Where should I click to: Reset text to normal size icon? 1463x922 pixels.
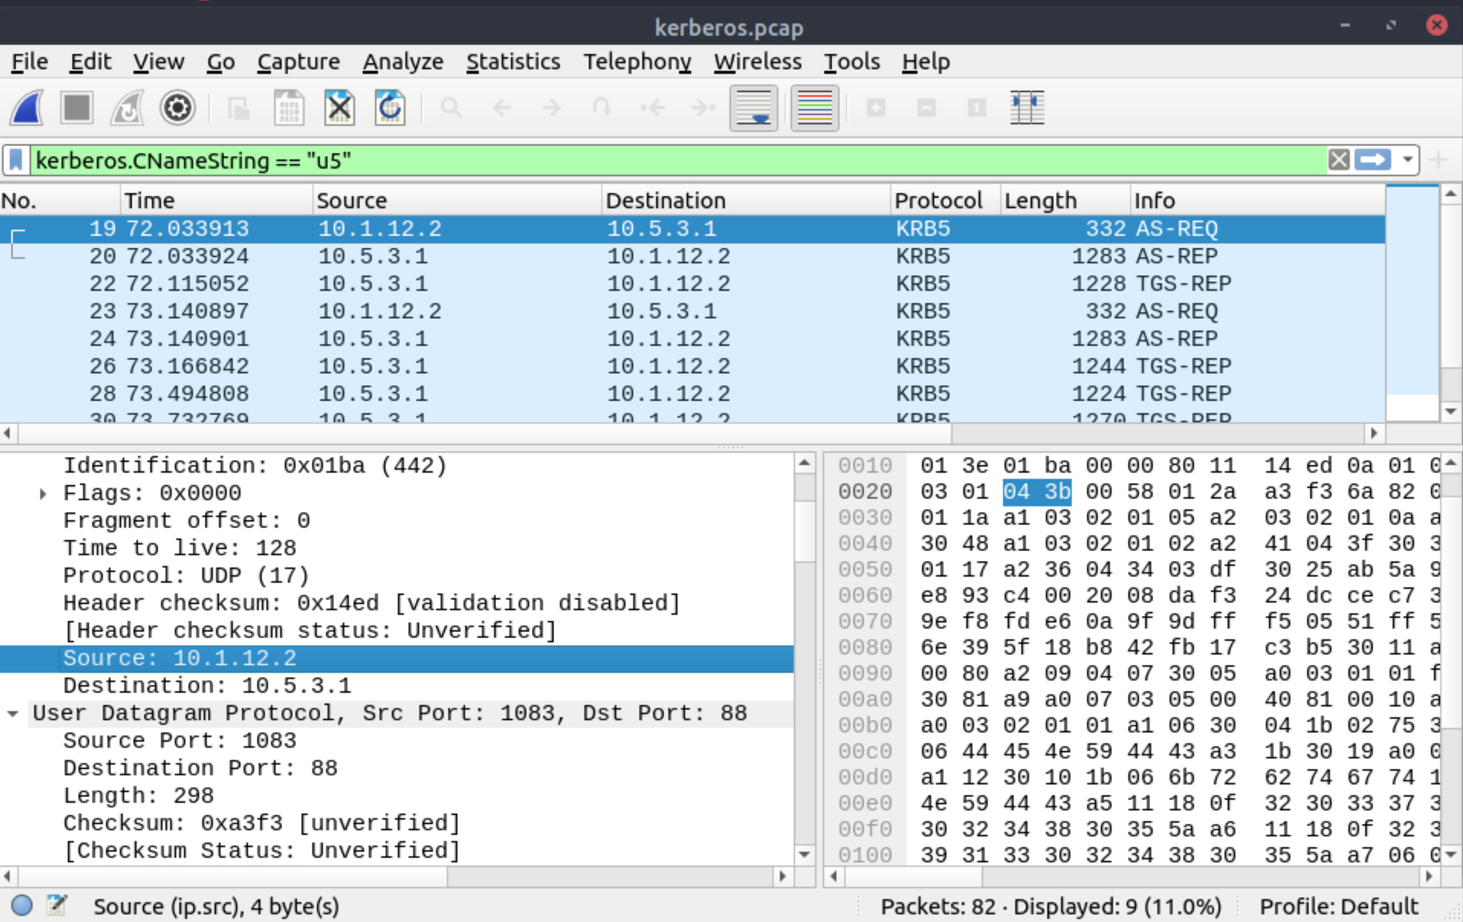pos(977,107)
